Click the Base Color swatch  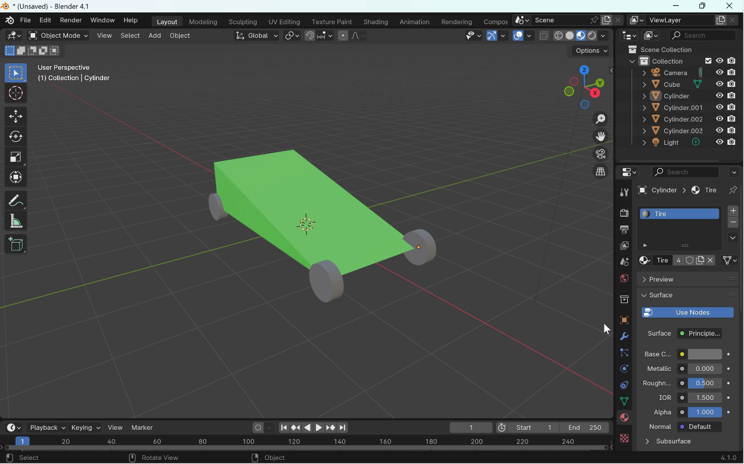pyautogui.click(x=705, y=355)
